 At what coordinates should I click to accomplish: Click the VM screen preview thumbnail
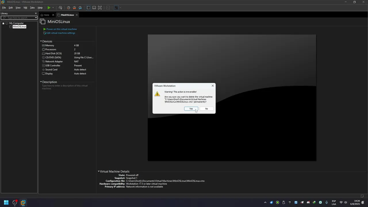pyautogui.click(x=232, y=98)
